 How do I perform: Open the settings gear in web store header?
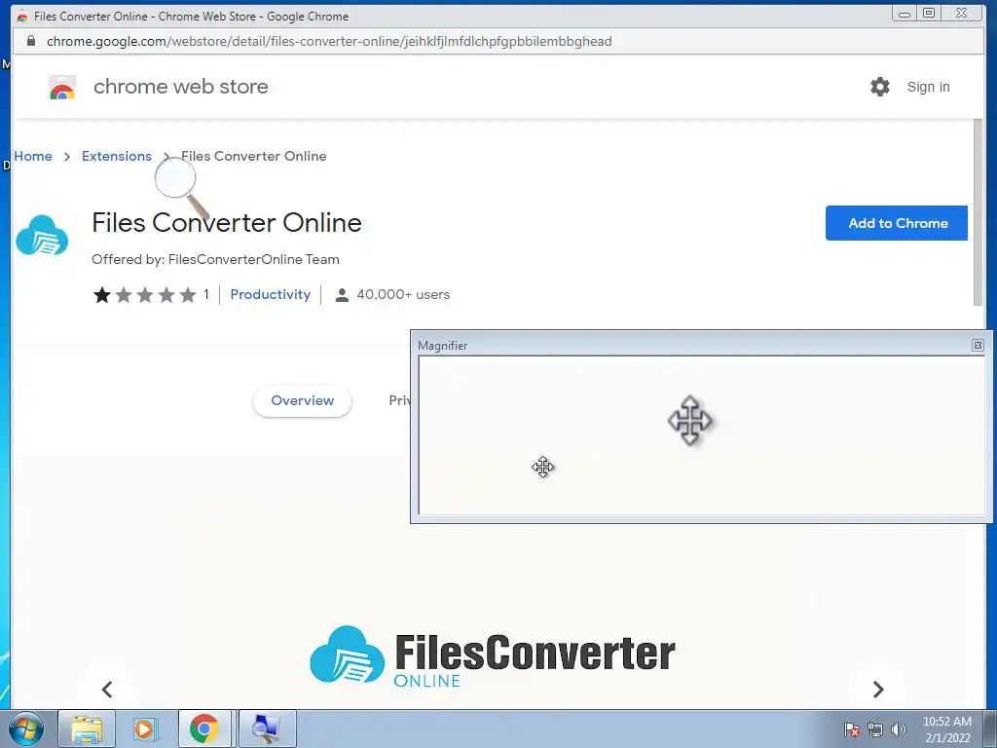[x=880, y=87]
